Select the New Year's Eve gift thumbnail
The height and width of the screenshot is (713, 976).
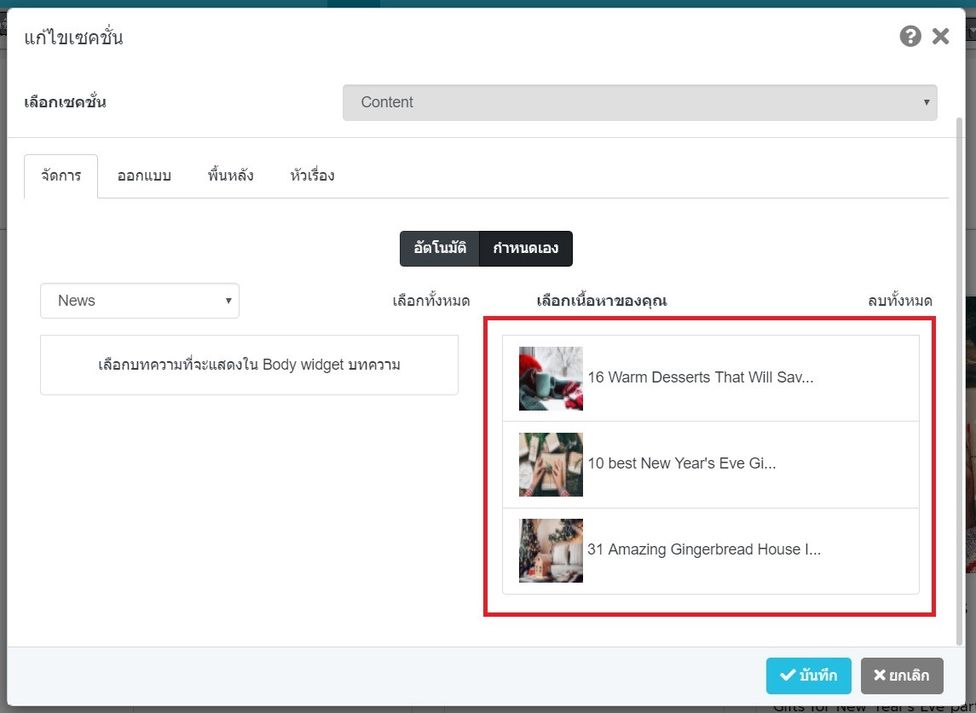pos(551,464)
